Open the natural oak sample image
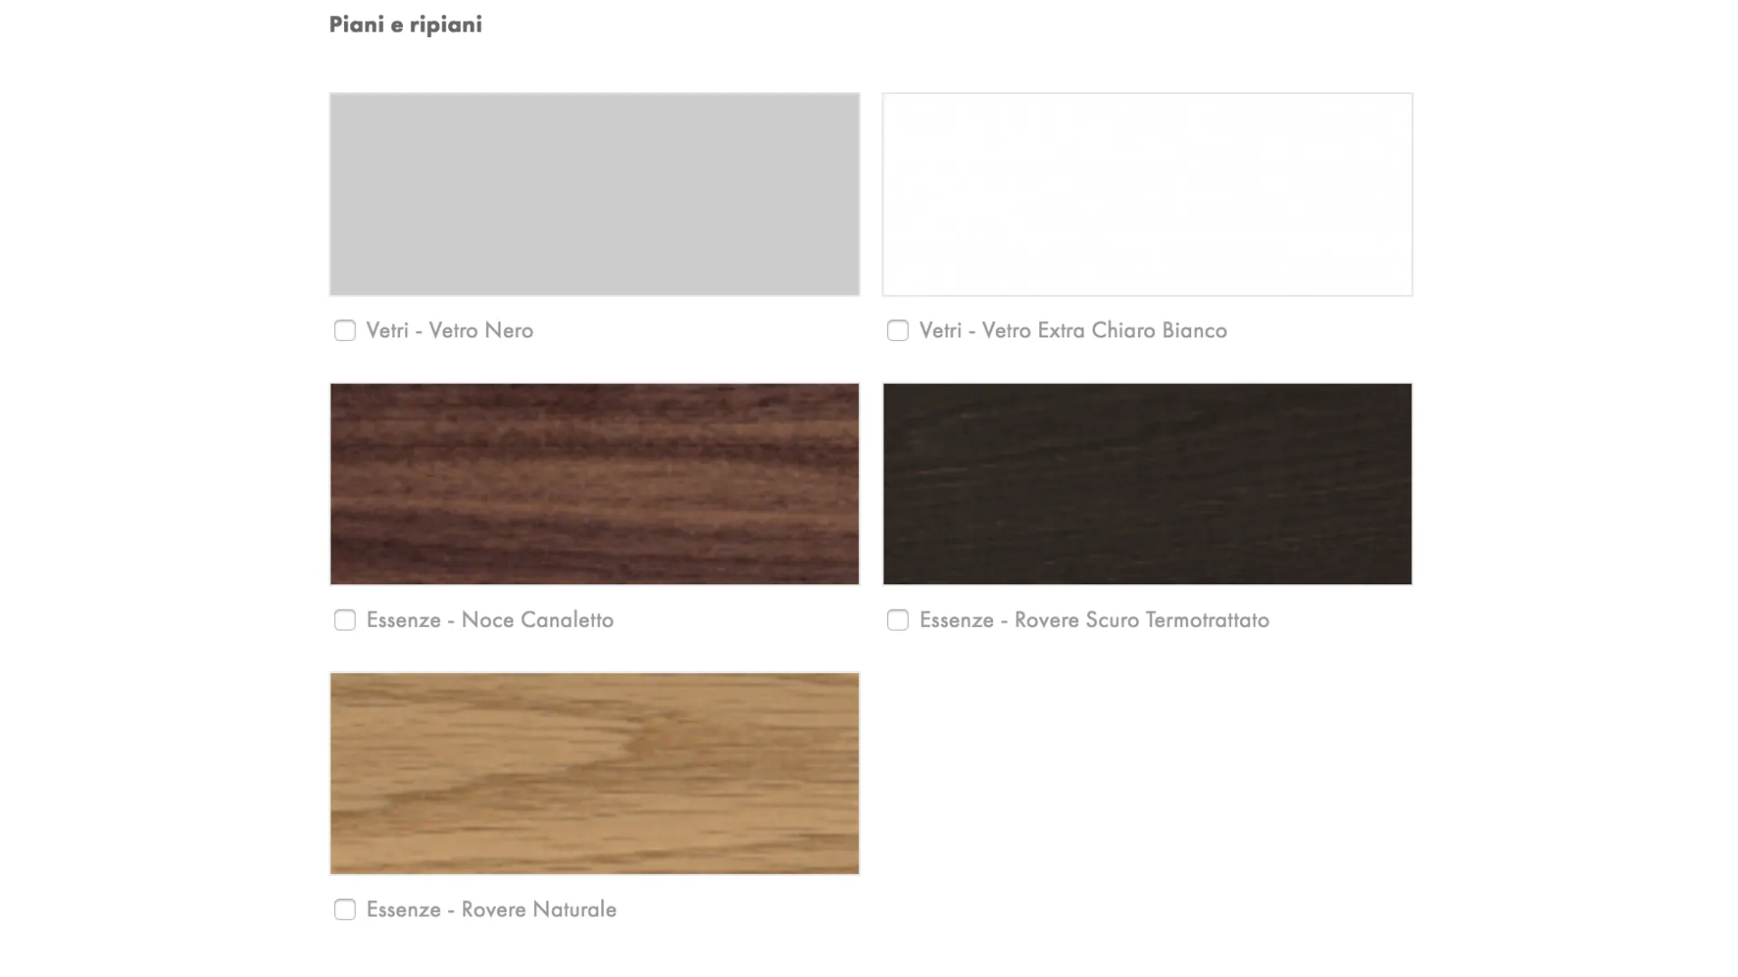This screenshot has width=1738, height=977. (595, 773)
